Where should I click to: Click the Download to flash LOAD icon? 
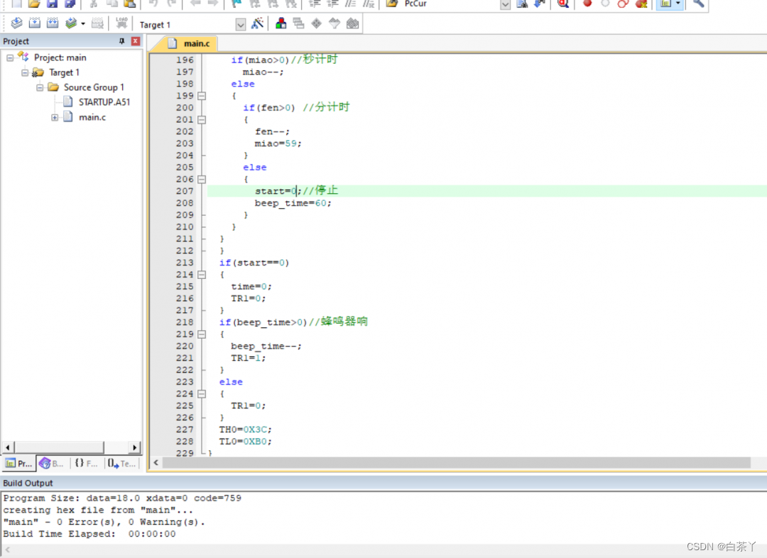pos(121,24)
